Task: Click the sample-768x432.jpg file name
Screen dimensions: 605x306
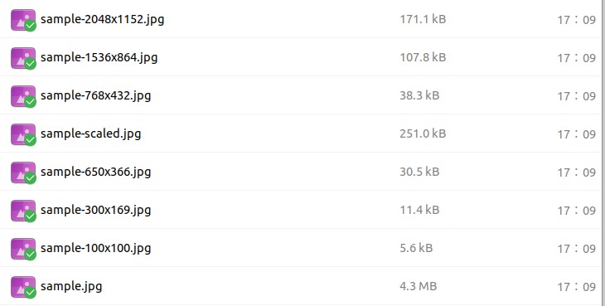Action: [95, 95]
